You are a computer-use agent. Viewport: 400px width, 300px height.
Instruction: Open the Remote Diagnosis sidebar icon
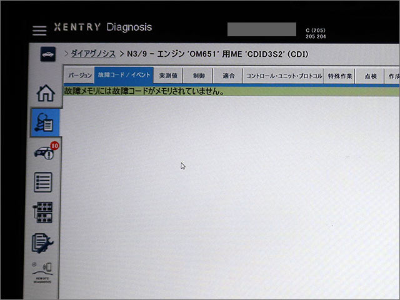coord(42,272)
